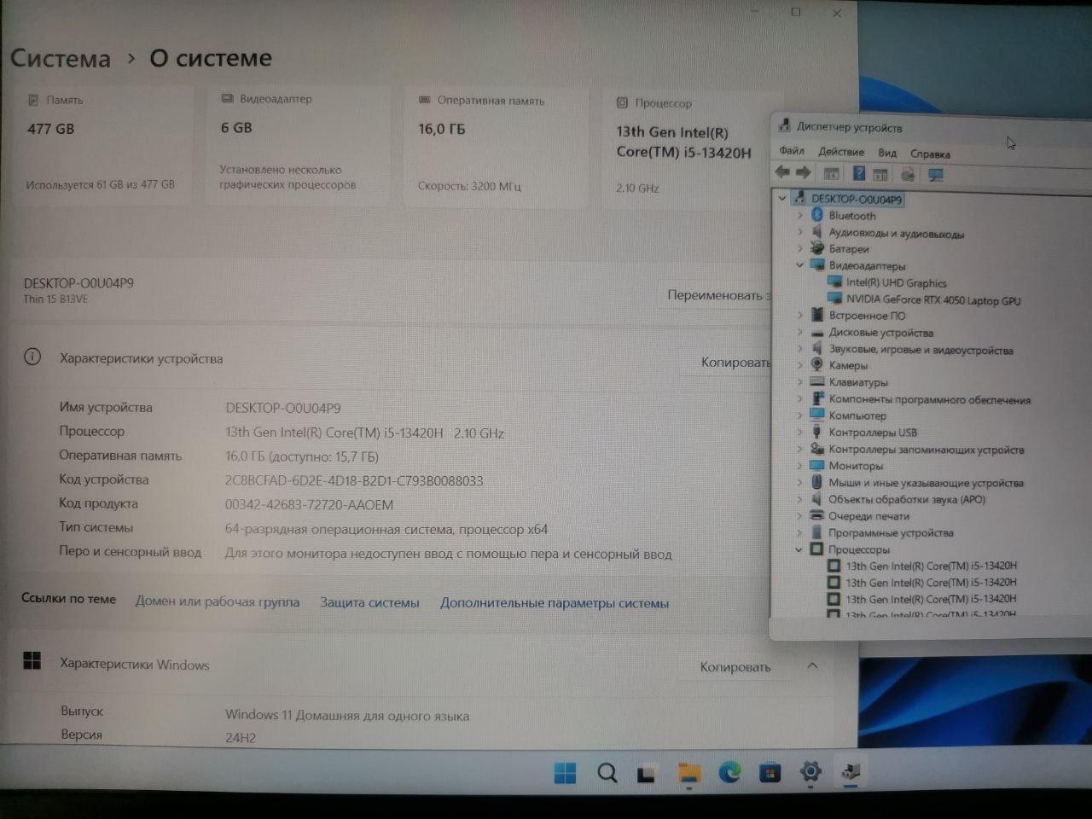Screen dimensions: 1092x819
Task: Click version value 24H2
Action: (241, 738)
